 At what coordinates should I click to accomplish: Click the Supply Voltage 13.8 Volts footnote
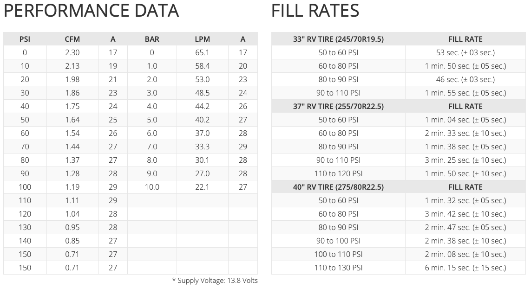215,281
